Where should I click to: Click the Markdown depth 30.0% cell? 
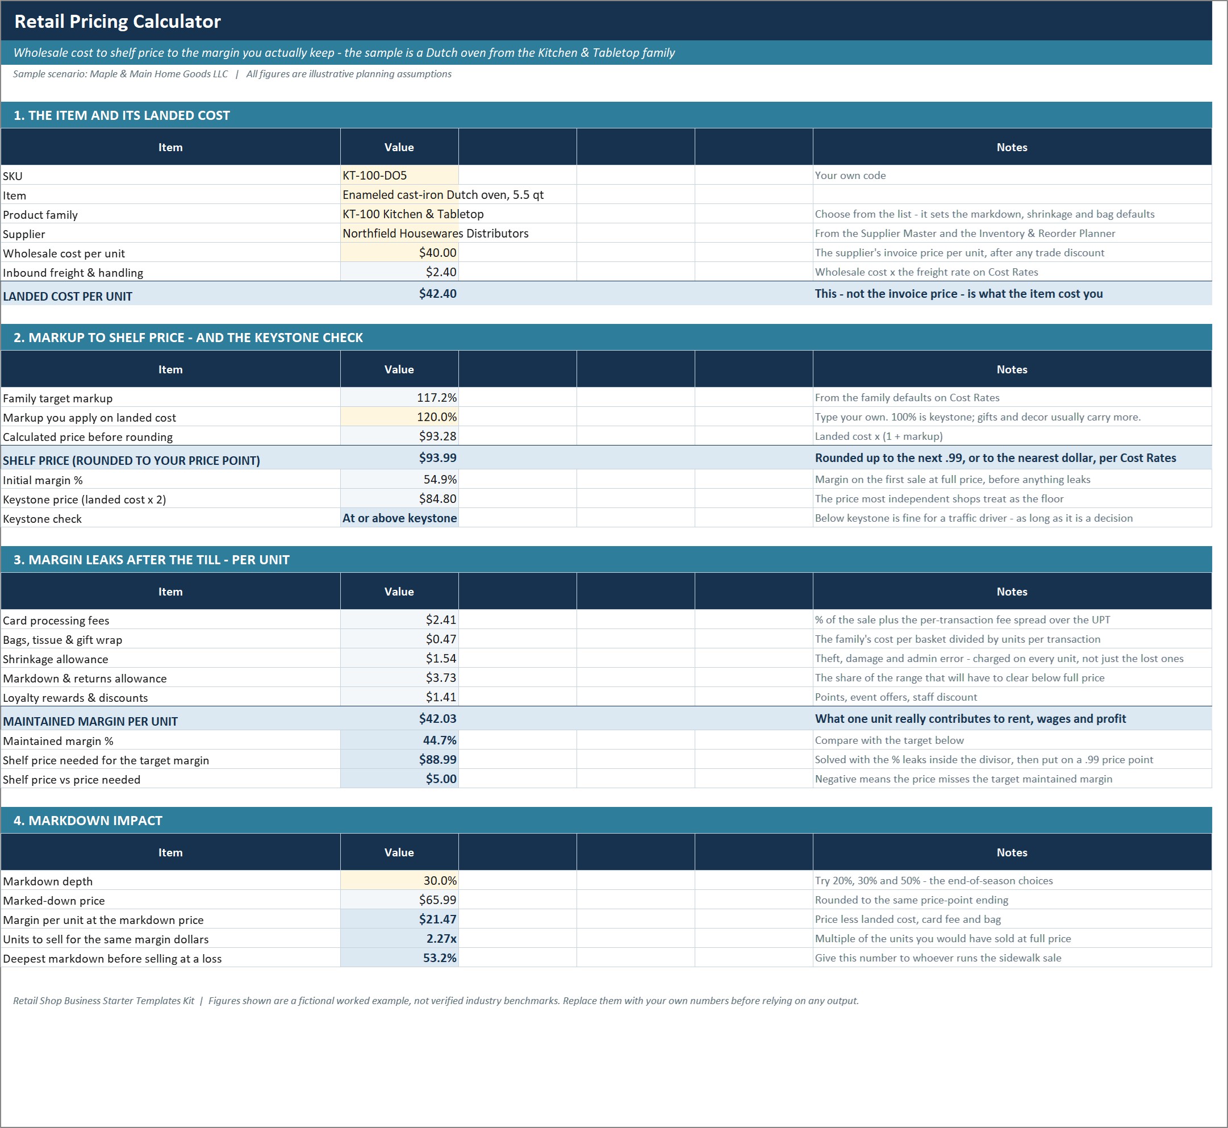point(399,880)
